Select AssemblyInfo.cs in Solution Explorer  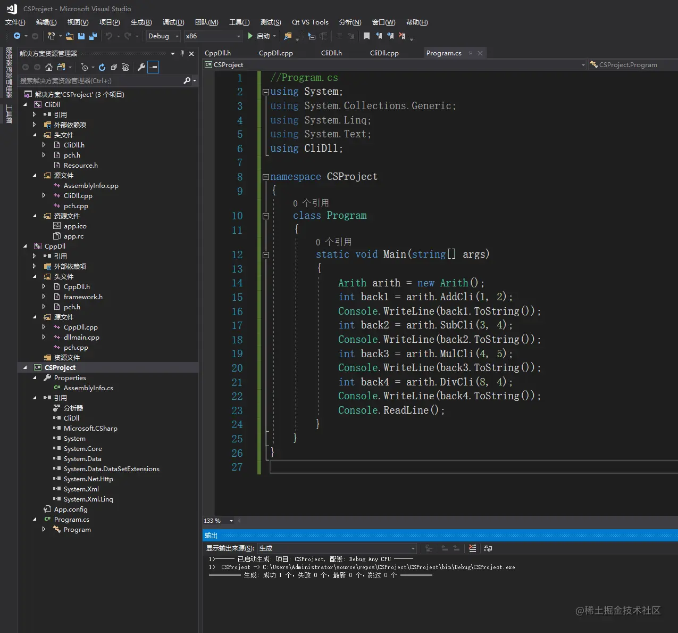(x=88, y=388)
